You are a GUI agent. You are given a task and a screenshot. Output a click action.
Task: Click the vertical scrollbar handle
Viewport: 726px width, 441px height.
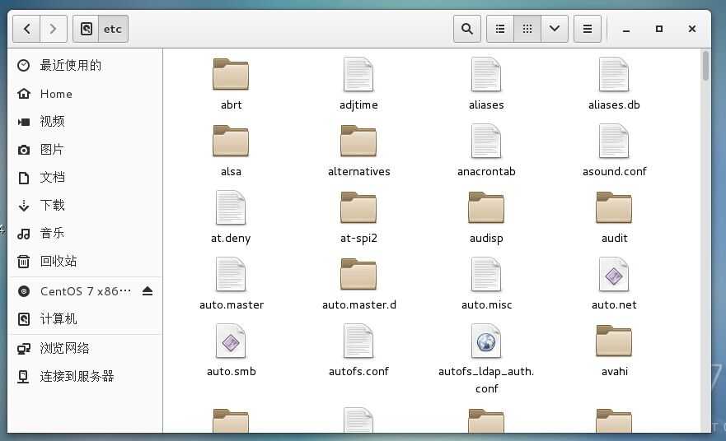tap(705, 65)
